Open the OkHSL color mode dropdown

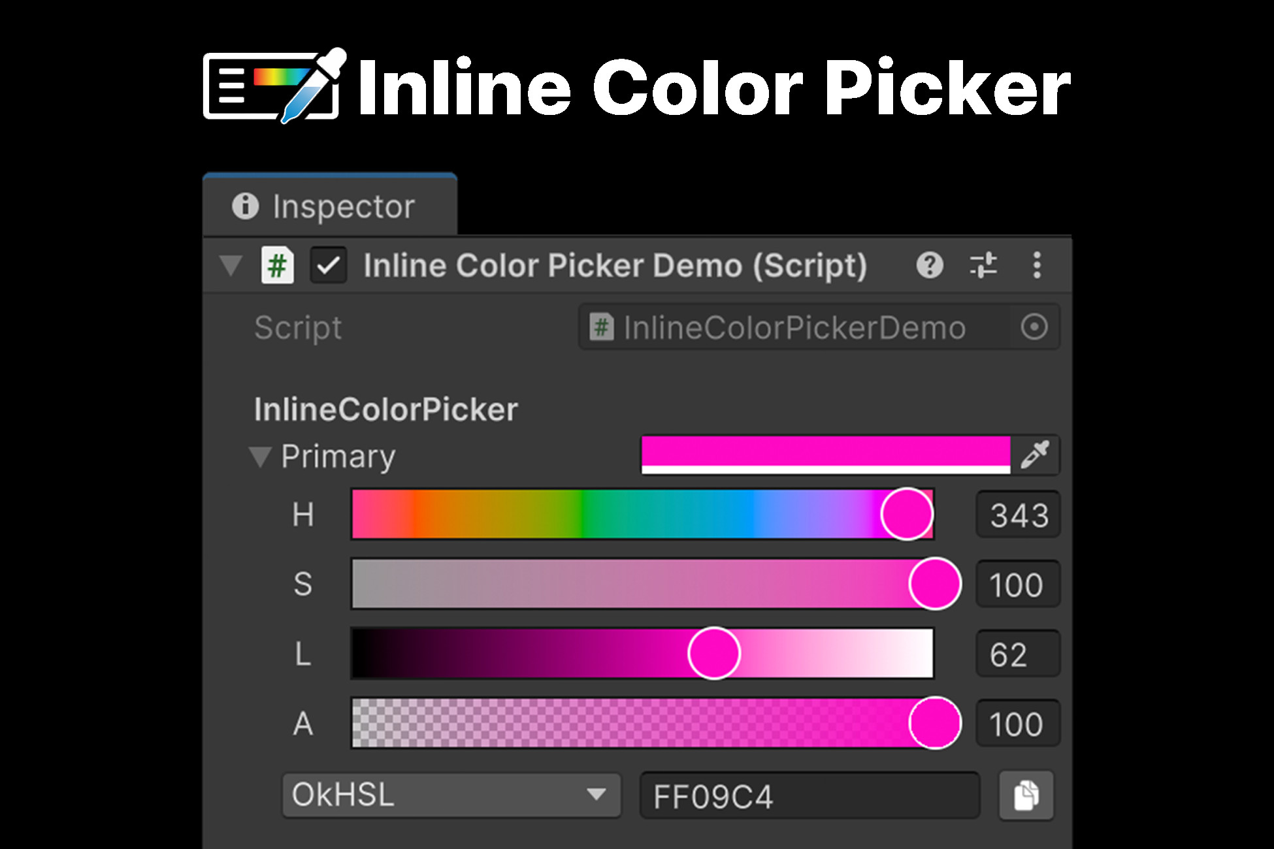451,795
